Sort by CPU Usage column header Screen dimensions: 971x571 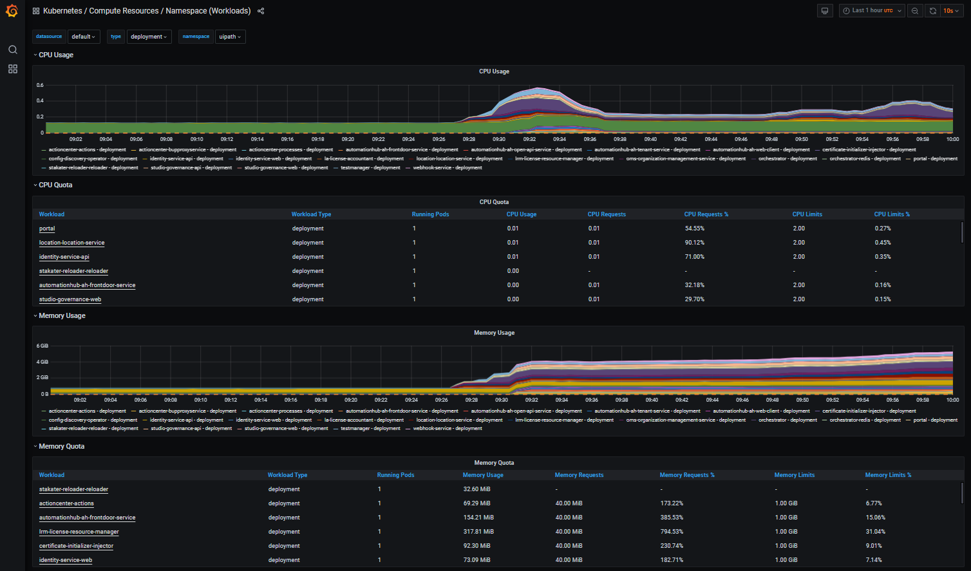[x=522, y=214]
